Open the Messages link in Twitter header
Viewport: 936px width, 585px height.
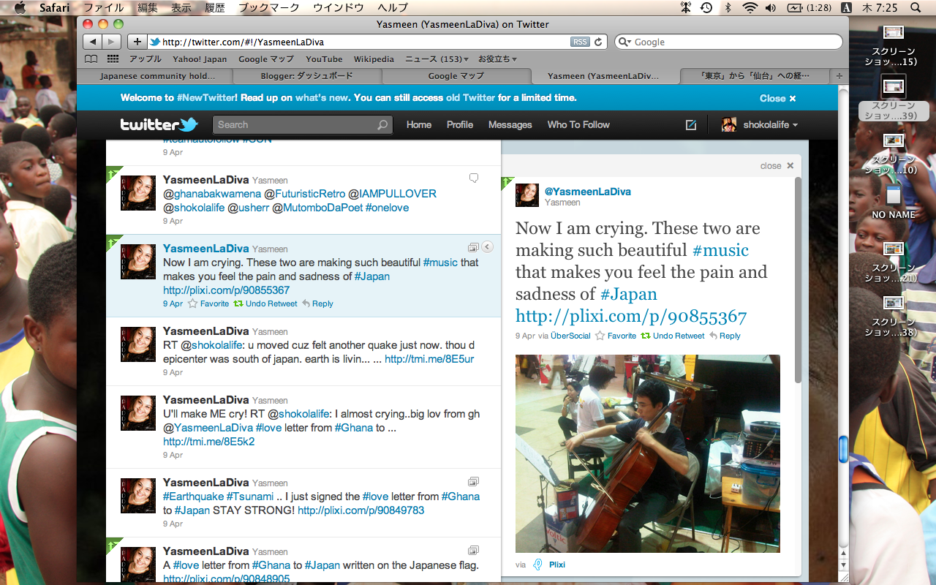(x=510, y=125)
